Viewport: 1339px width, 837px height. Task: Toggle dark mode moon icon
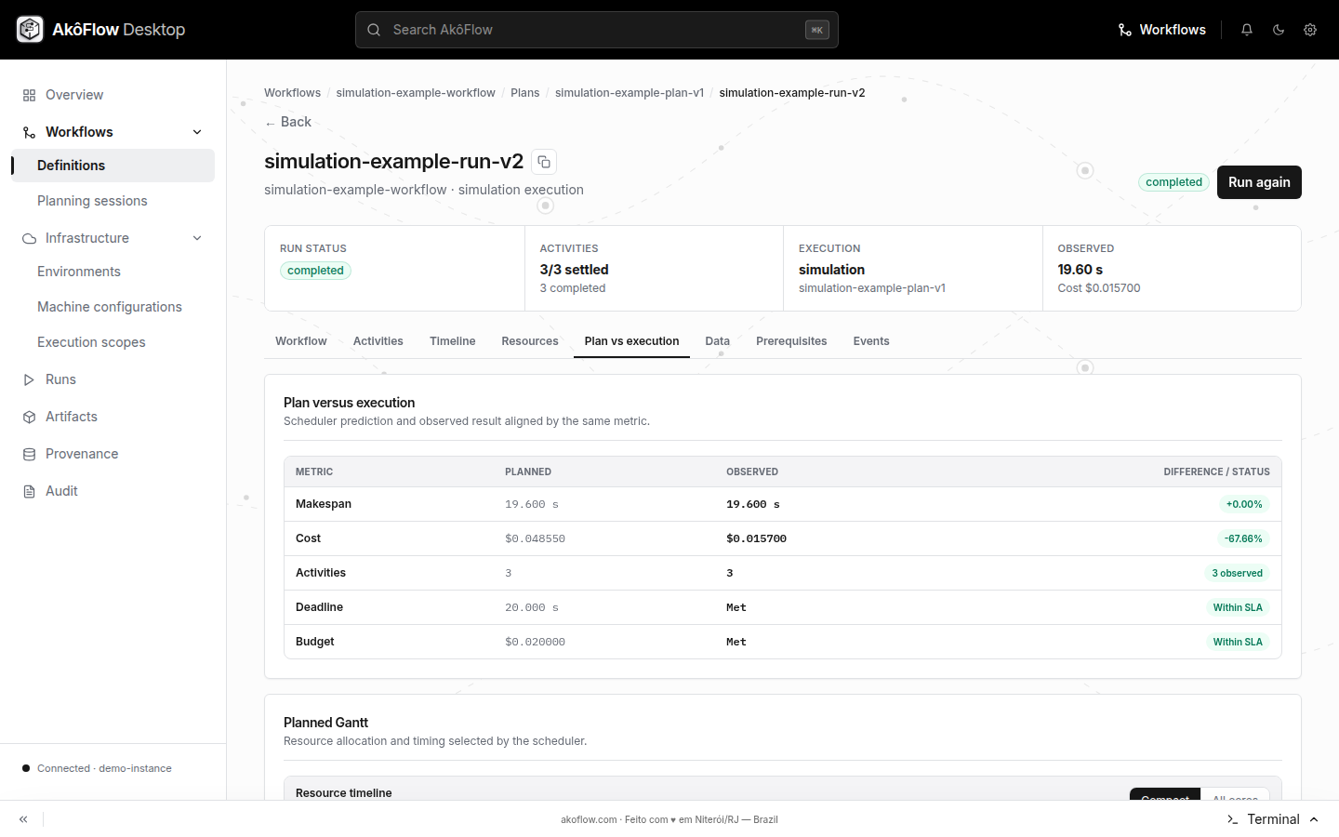pos(1279,30)
